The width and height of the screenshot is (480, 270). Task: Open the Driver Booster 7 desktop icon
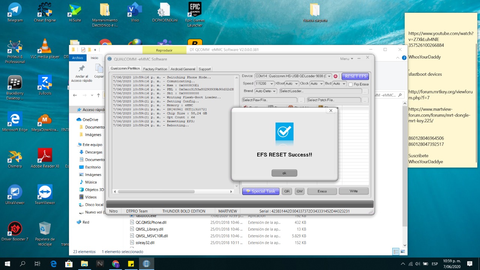pyautogui.click(x=15, y=231)
